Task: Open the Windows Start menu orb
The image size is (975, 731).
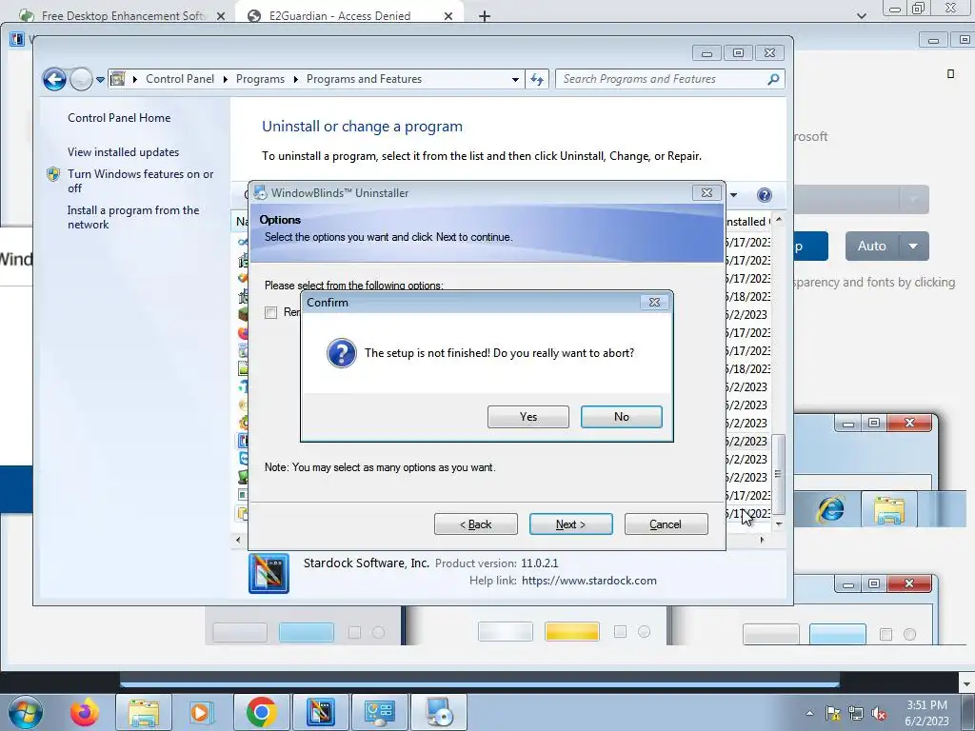Action: [26, 712]
